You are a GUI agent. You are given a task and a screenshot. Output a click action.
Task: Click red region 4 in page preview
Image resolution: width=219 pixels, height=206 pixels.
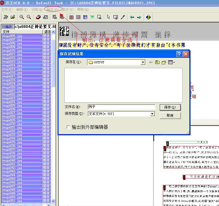(x=191, y=195)
